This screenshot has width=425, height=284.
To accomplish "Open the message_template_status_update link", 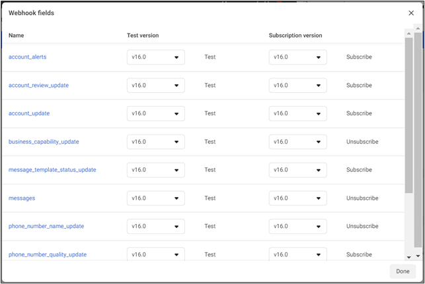I will [52, 170].
